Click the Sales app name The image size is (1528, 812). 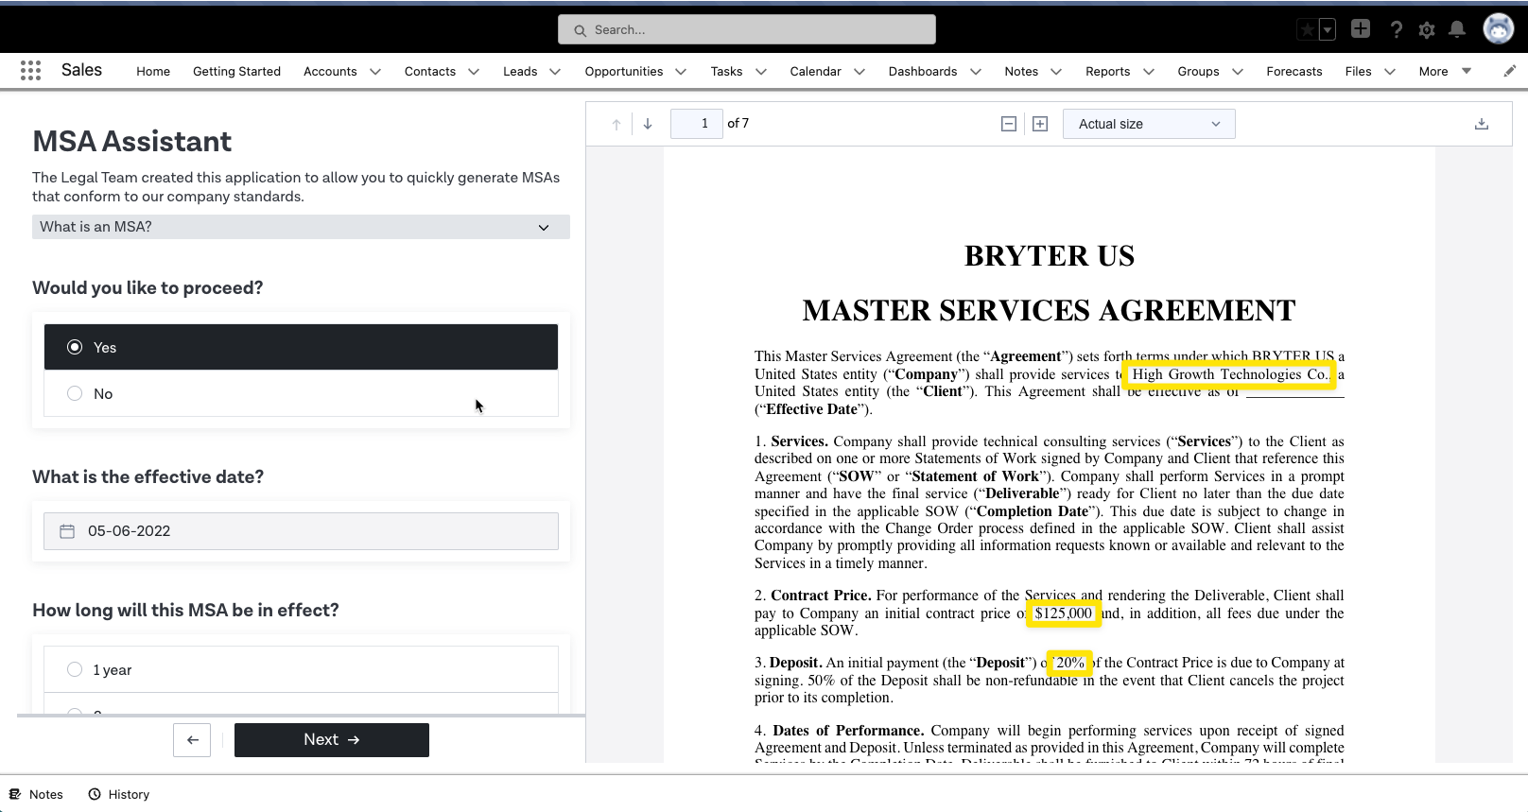tap(81, 70)
